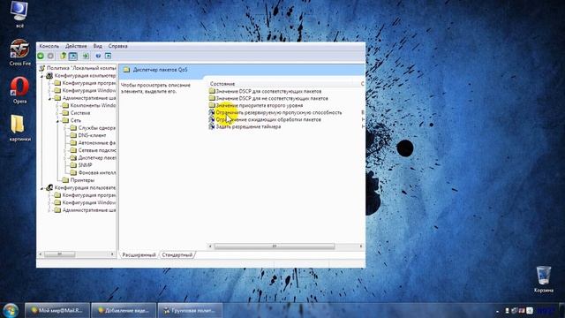Select the Сеть folder in the tree

[x=76, y=120]
